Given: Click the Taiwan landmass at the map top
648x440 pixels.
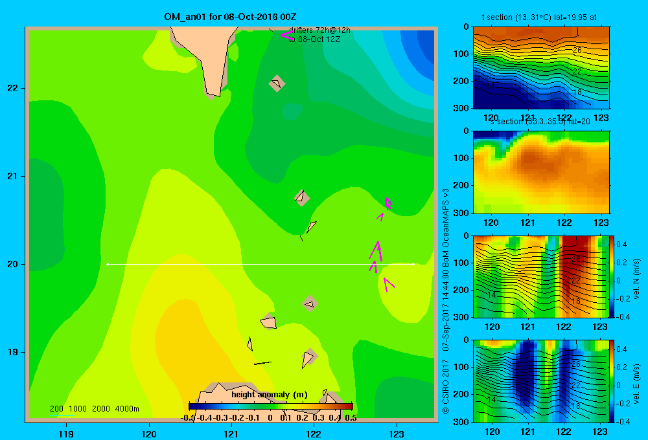Looking at the screenshot, I should pyautogui.click(x=207, y=58).
